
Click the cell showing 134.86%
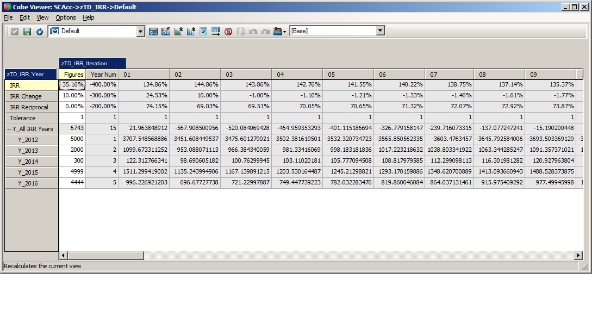click(x=144, y=85)
